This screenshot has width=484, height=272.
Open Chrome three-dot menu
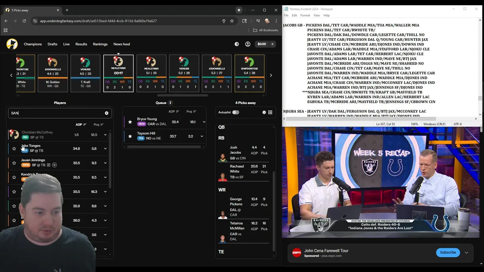coord(276,21)
